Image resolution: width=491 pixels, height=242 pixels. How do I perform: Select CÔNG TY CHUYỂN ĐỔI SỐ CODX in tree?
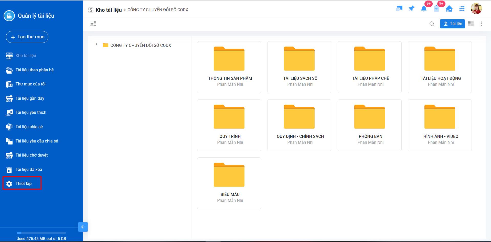point(141,45)
